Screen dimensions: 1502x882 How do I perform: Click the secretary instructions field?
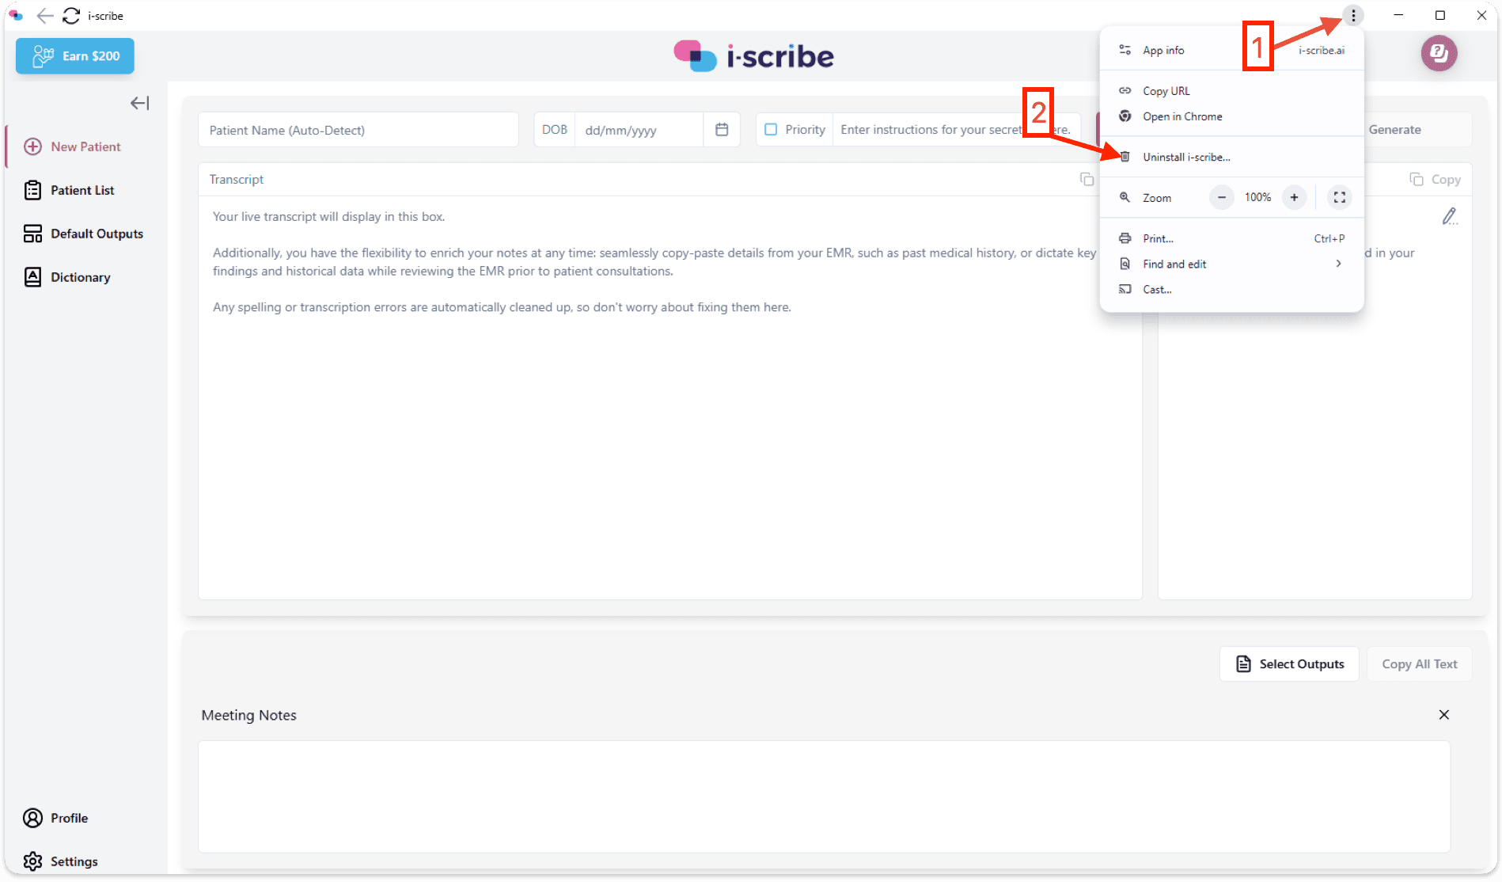(955, 130)
